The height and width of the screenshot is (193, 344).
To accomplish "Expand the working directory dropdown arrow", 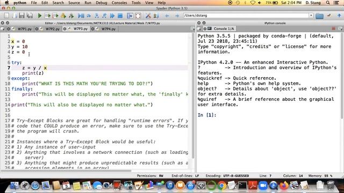I will pyautogui.click(x=311, y=16).
